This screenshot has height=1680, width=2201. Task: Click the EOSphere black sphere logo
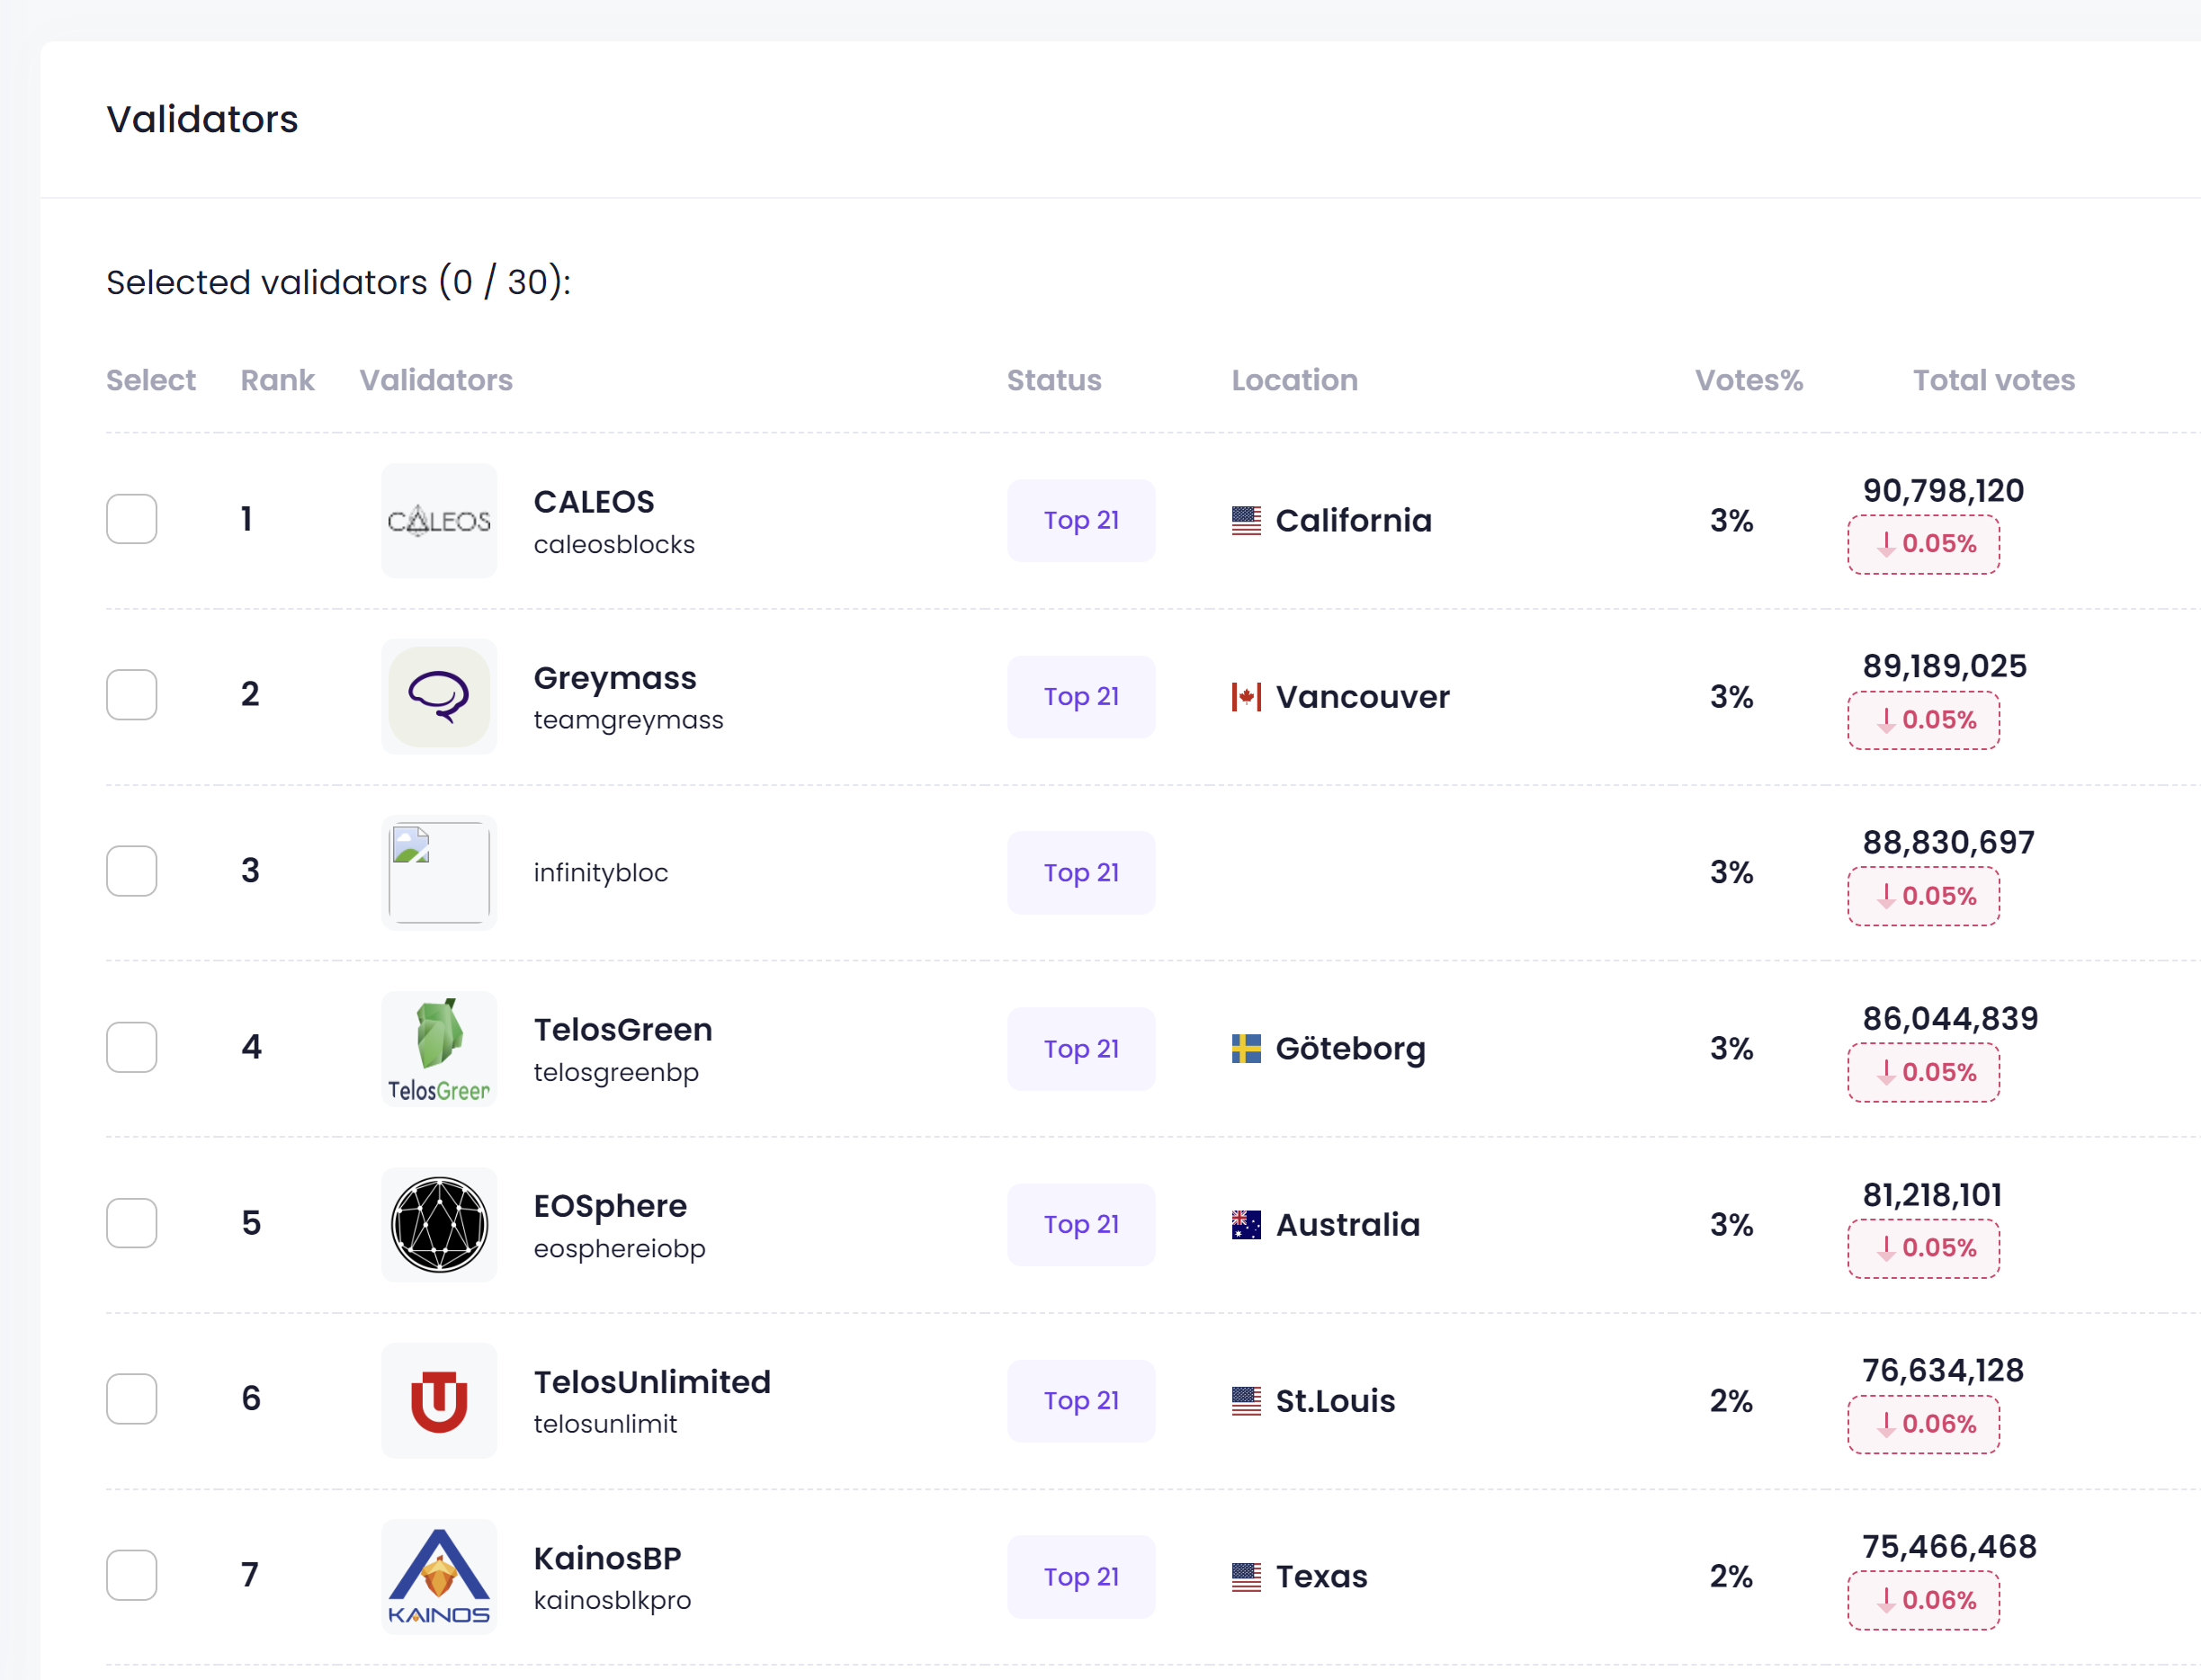tap(439, 1224)
